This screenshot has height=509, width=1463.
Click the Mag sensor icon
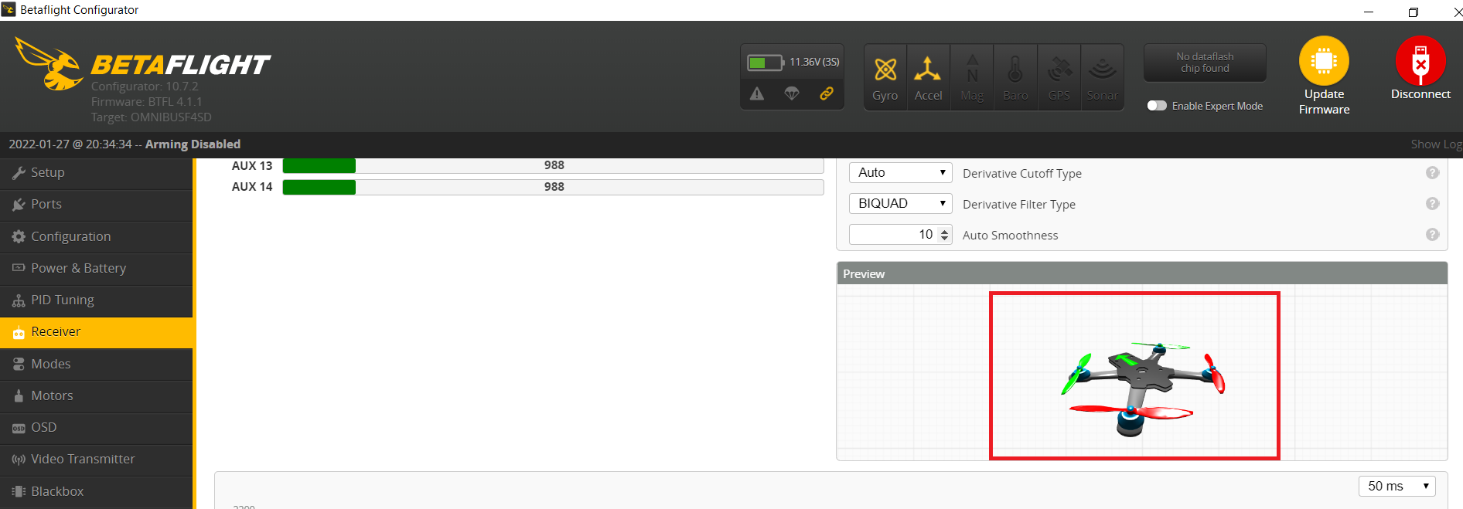[972, 70]
